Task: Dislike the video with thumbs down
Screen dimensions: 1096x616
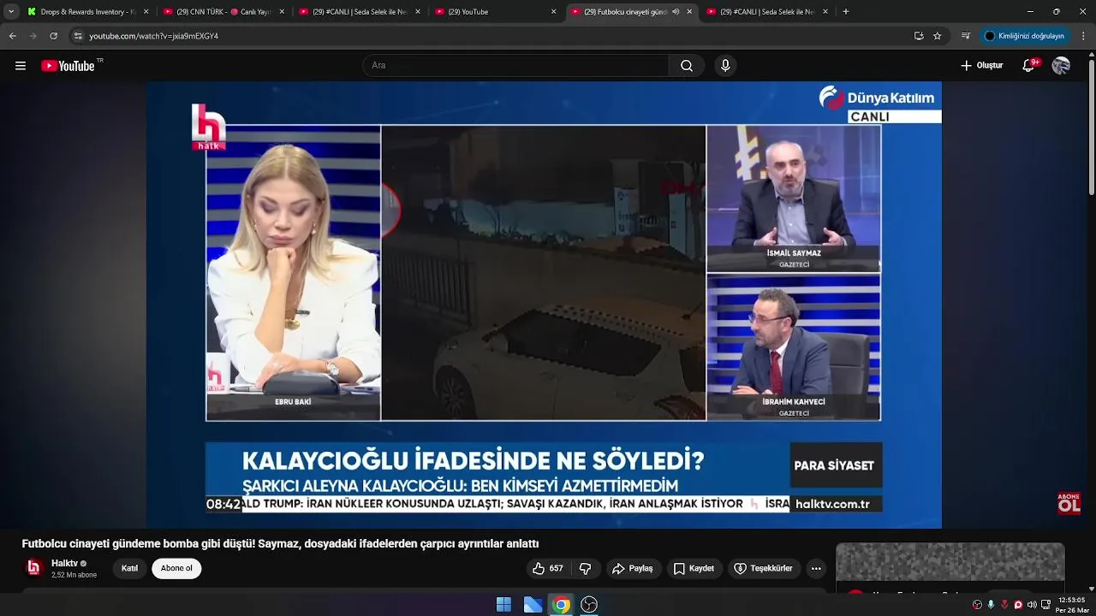Action: [x=586, y=569]
